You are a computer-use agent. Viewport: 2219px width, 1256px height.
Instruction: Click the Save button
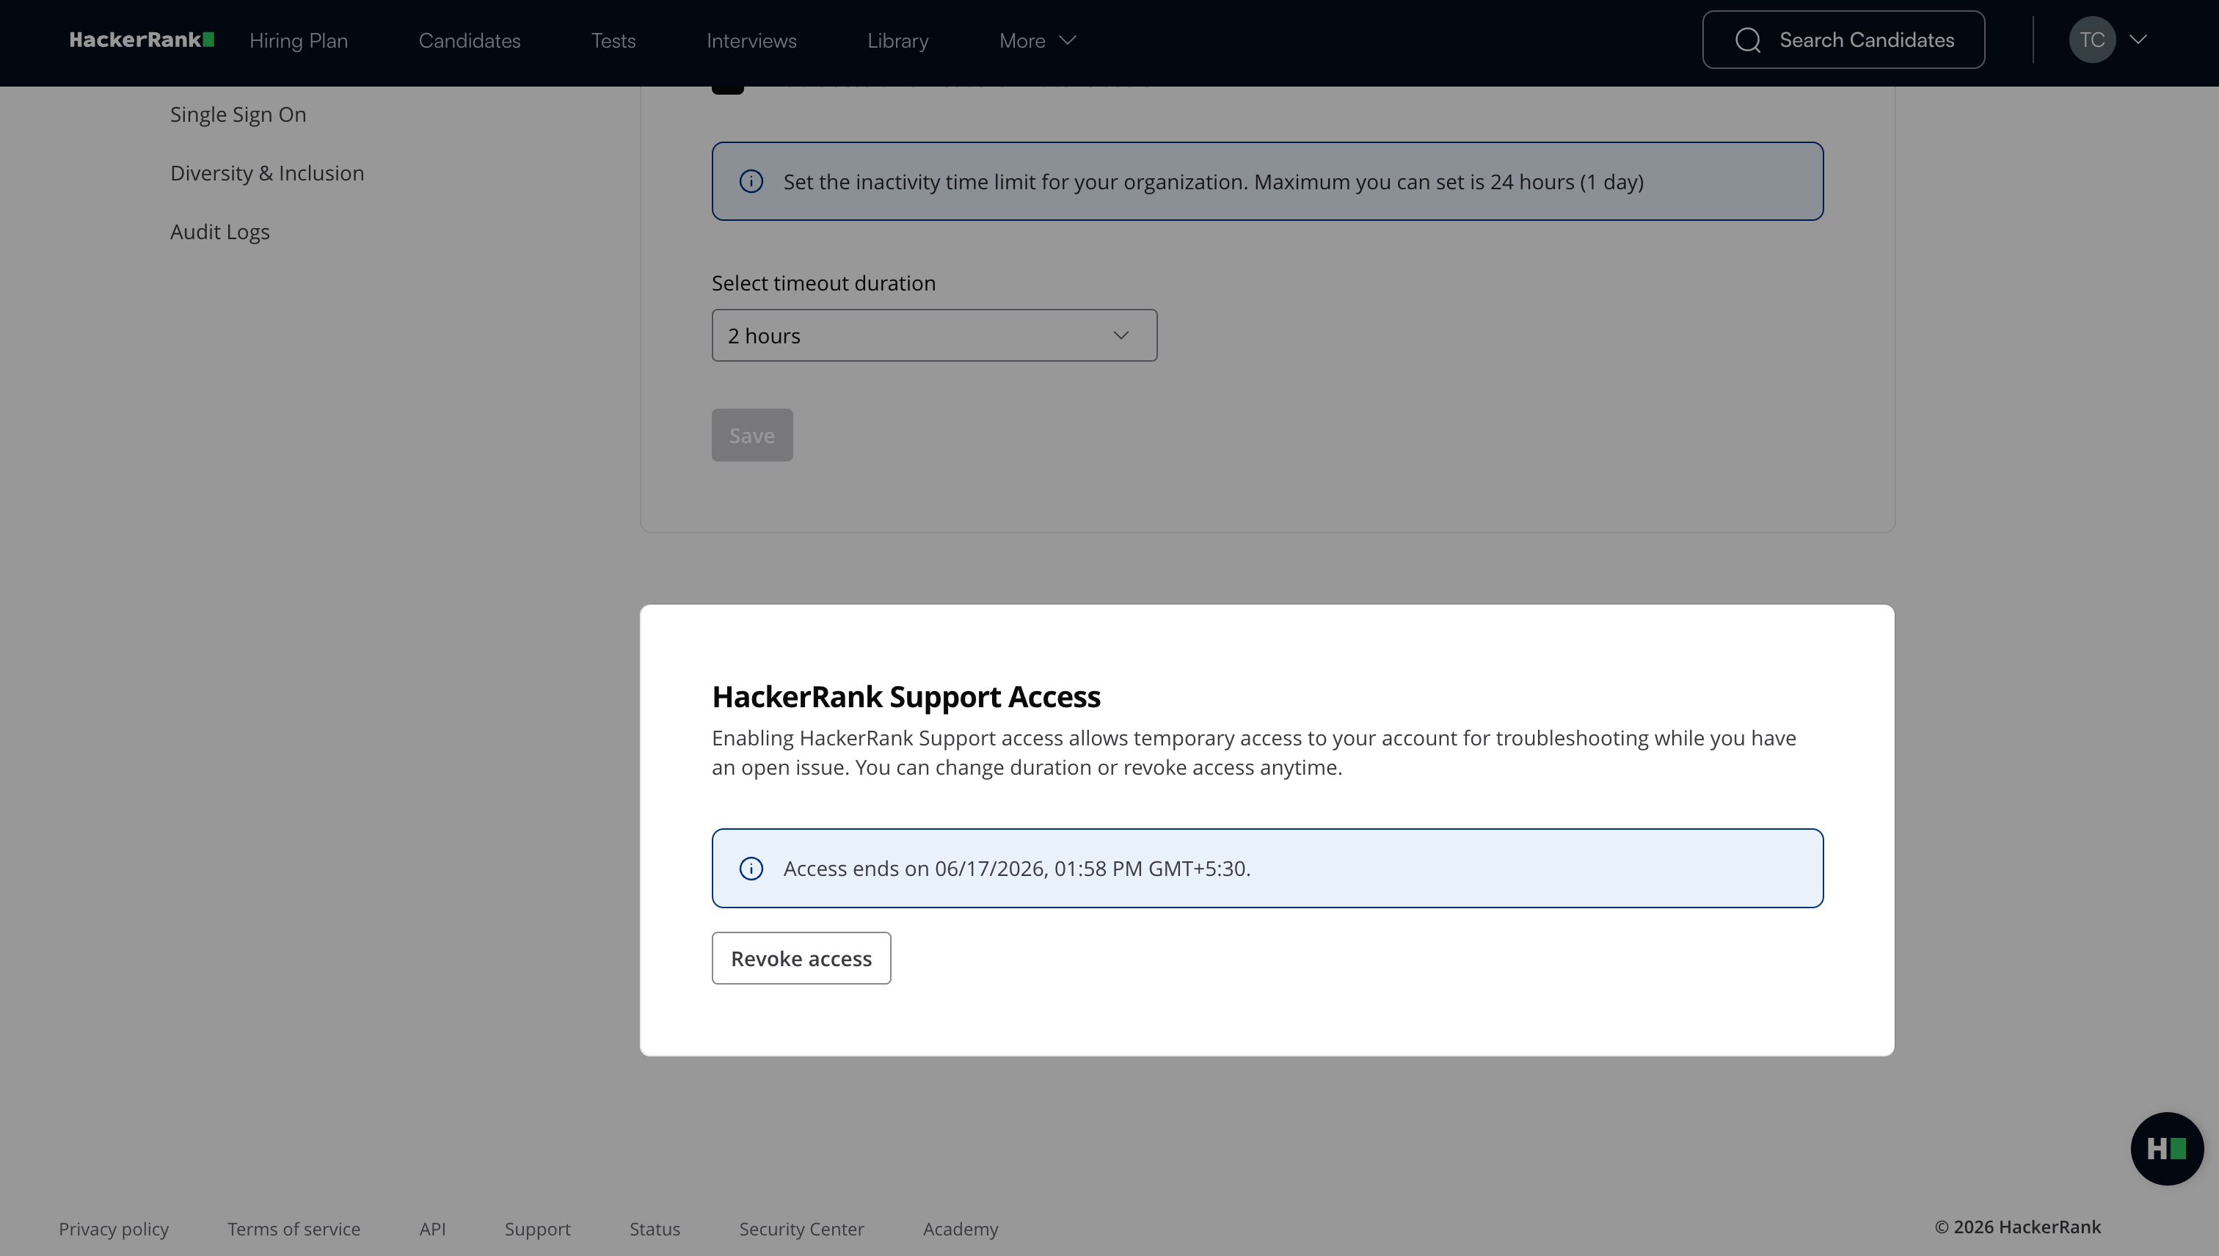(751, 435)
